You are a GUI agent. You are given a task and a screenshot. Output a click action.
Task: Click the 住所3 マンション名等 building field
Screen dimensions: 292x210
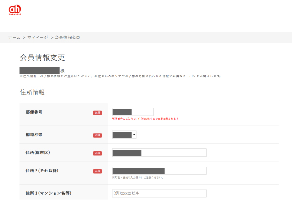point(160,193)
